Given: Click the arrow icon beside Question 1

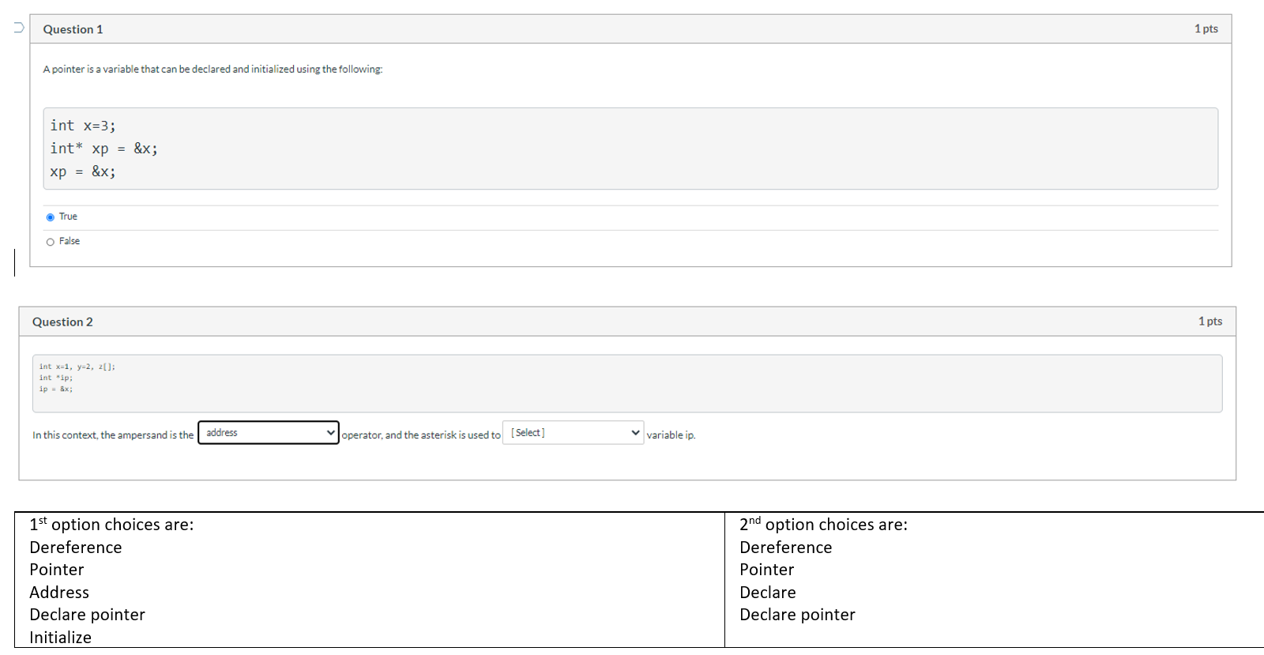Looking at the screenshot, I should (19, 28).
